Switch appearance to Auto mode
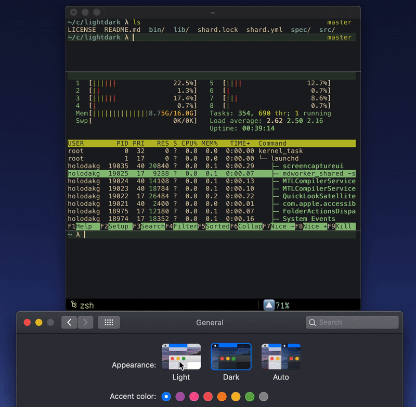This screenshot has height=407, width=416. [281, 357]
